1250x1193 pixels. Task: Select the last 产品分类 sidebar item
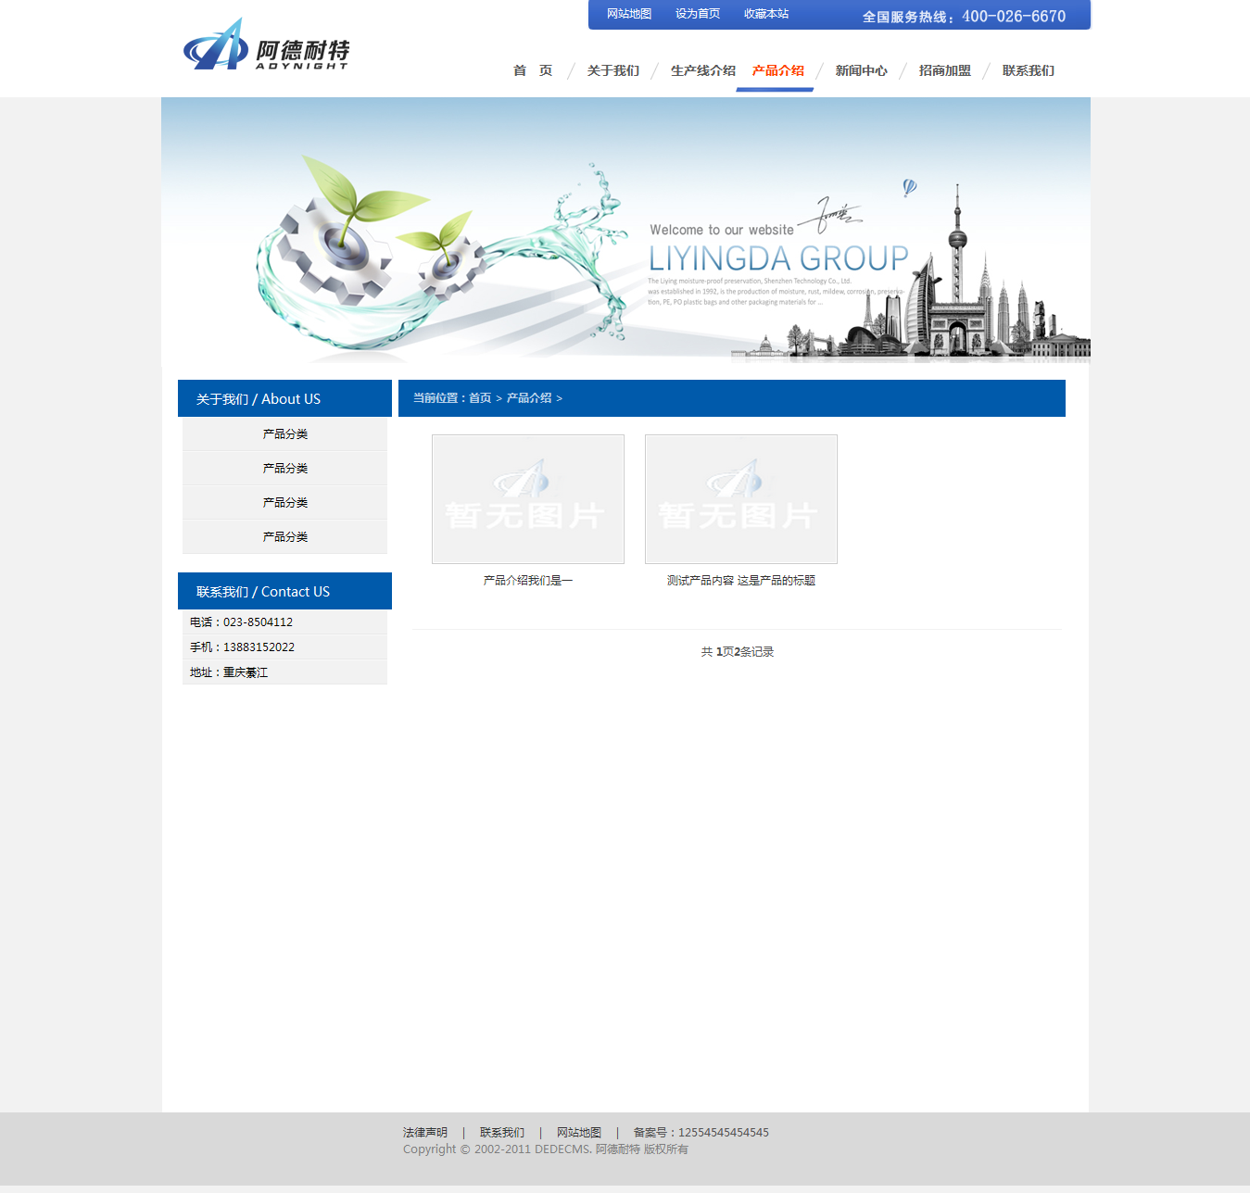pos(284,537)
